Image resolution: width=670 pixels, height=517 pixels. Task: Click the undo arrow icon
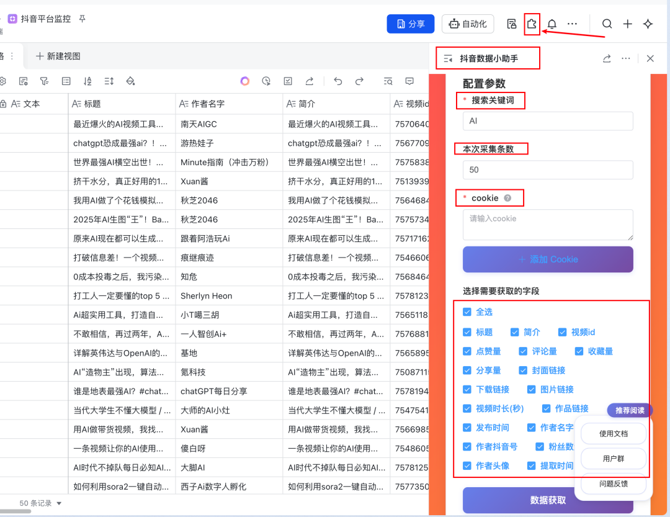click(x=338, y=81)
